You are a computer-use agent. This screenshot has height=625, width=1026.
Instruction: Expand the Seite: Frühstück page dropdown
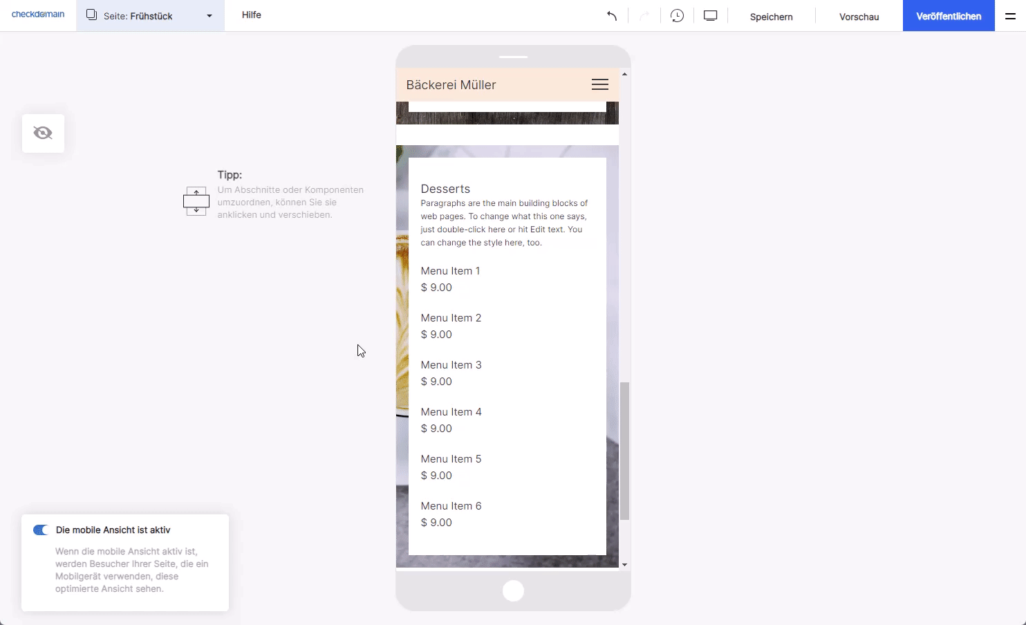tap(209, 16)
